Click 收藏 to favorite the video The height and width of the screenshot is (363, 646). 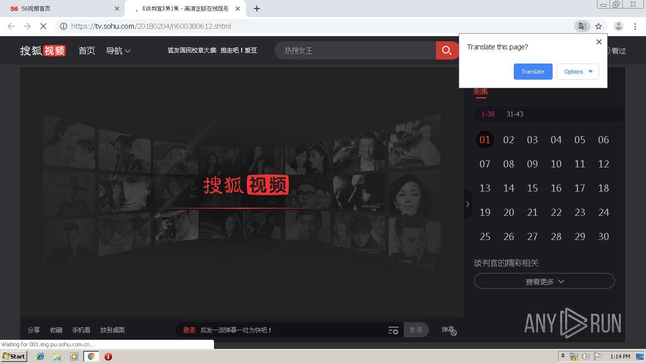pyautogui.click(x=56, y=330)
